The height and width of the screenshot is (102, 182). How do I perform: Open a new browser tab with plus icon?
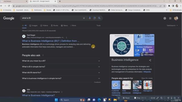pos(60,1)
